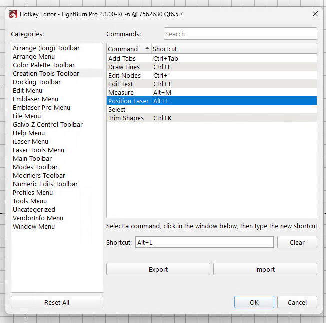Click the Search commands field
This screenshot has height=323, width=326.
click(x=240, y=34)
